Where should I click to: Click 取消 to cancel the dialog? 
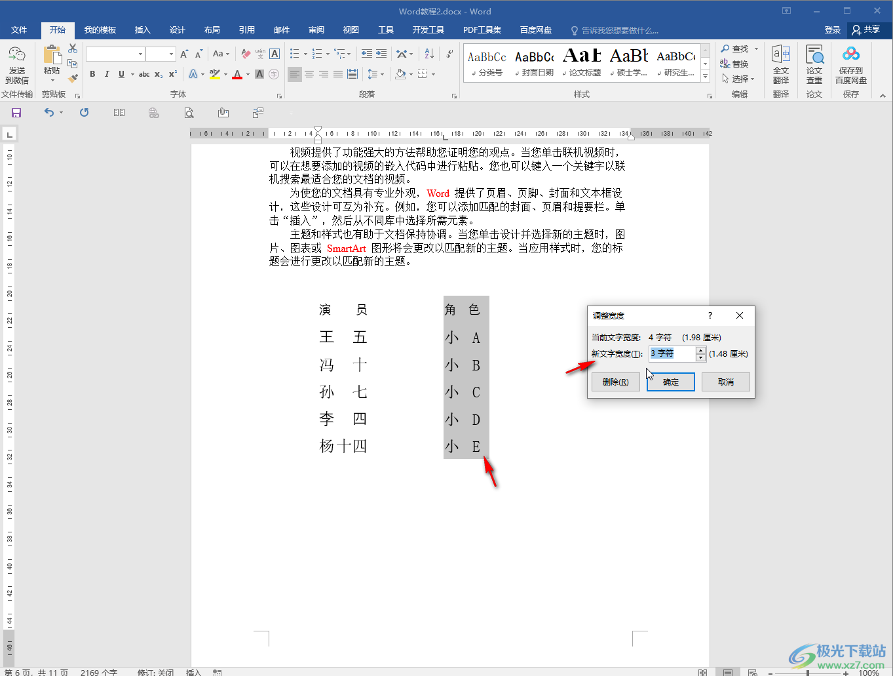pos(726,382)
